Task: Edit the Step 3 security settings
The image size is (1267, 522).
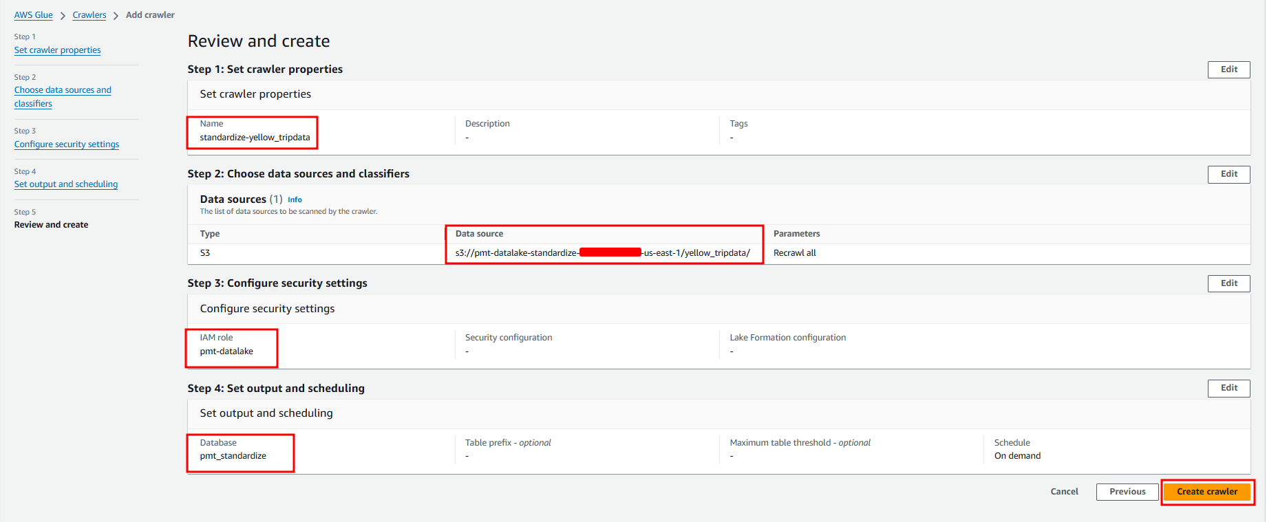Action: tap(1228, 283)
